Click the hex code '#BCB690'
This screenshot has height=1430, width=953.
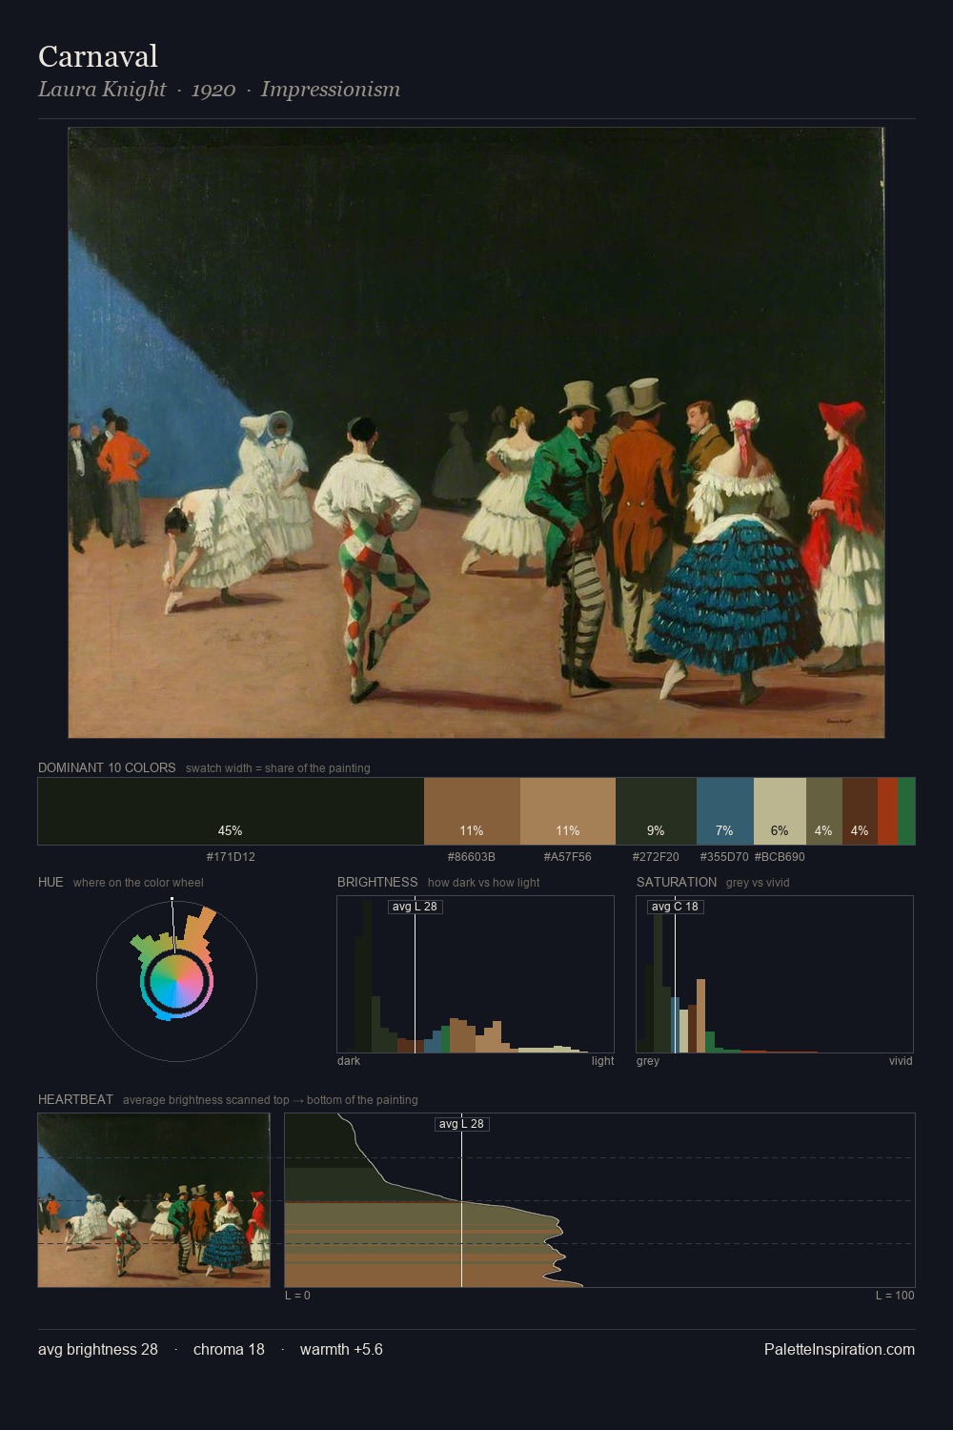point(780,856)
